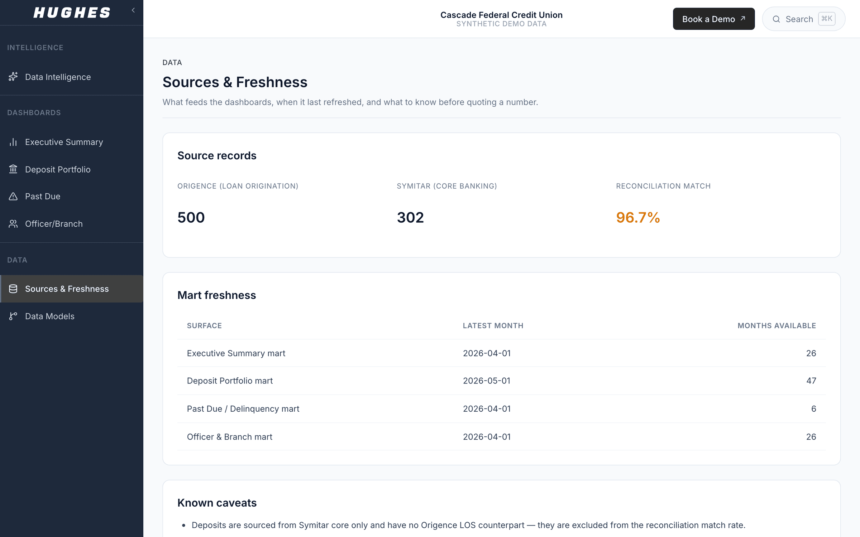Click the Past Due warning triangle icon
Image resolution: width=860 pixels, height=537 pixels.
tap(13, 196)
